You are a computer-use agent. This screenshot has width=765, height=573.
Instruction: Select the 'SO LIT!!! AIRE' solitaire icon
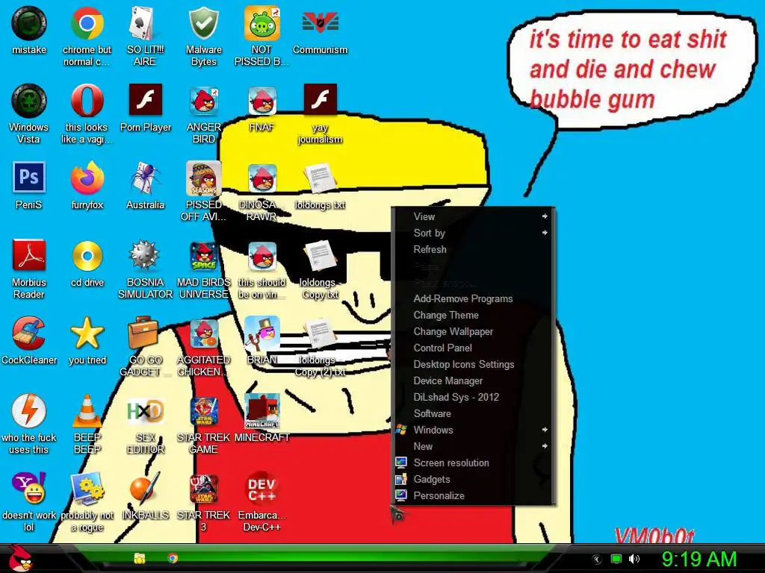(145, 23)
